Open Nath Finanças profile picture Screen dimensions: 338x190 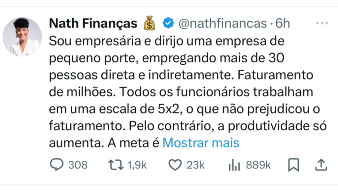click(x=22, y=37)
